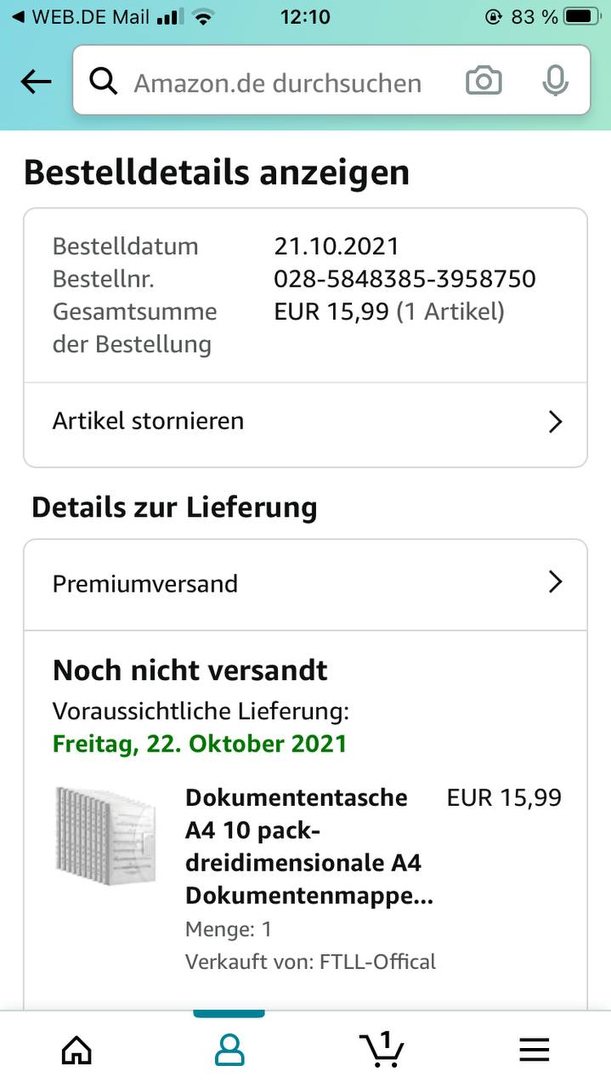Open the hamburger menu icon
The width and height of the screenshot is (611, 1088).
click(535, 1051)
